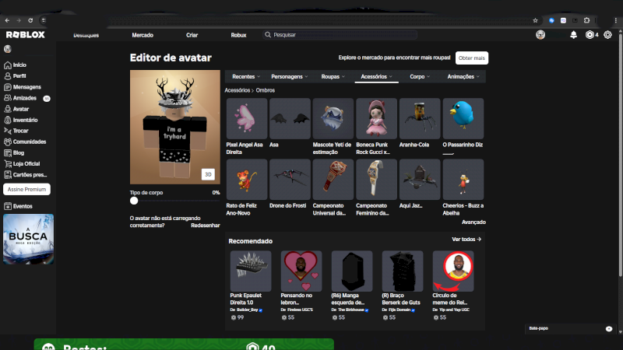623x350 pixels.
Task: Bookmark page with star icon
Action: click(x=535, y=20)
